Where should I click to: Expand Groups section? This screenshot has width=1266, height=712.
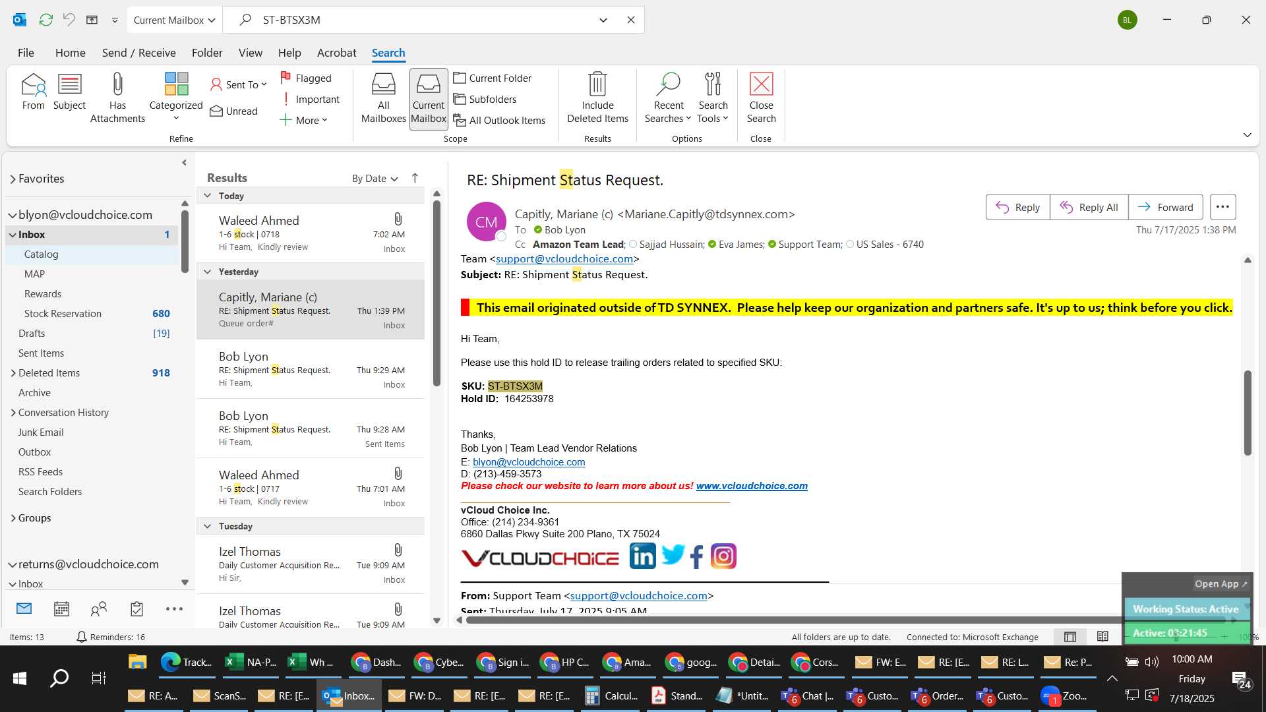coord(13,518)
